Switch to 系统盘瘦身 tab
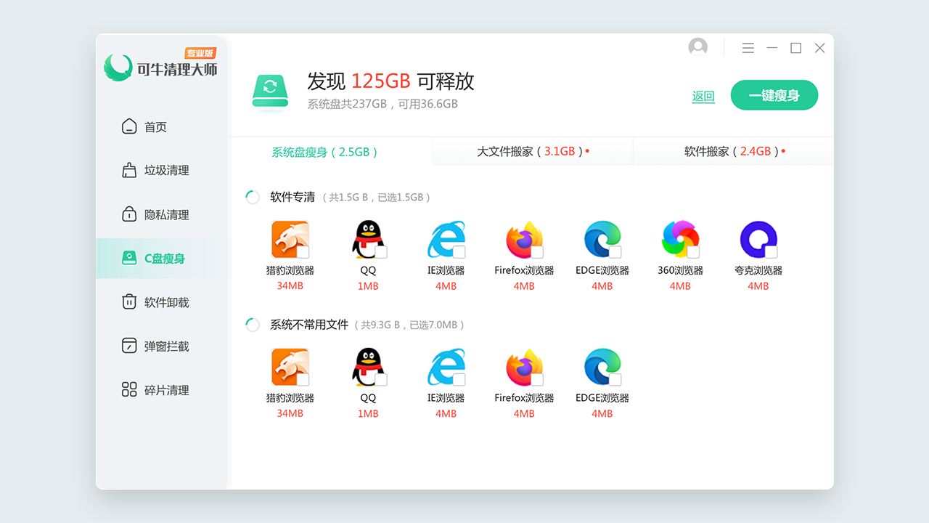929x523 pixels. click(x=331, y=152)
